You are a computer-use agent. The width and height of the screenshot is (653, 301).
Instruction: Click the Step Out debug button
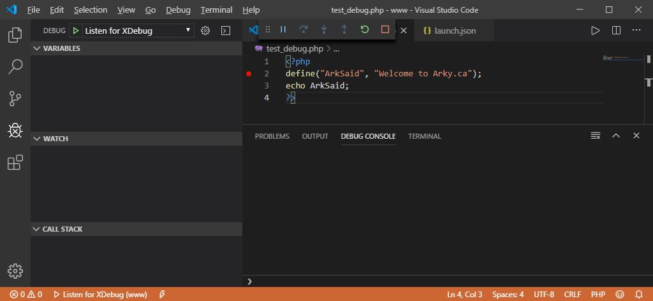click(x=344, y=29)
